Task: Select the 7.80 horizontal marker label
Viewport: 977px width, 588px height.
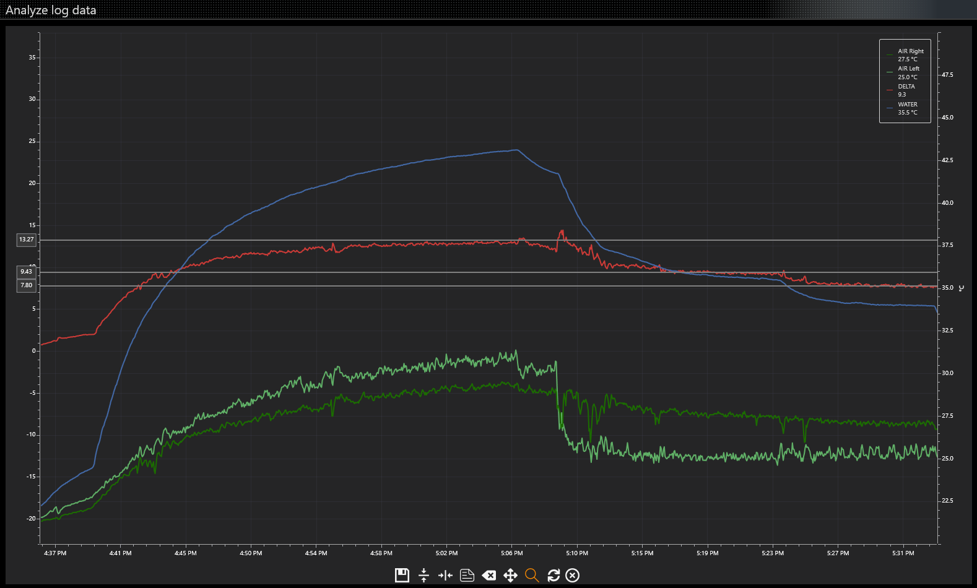Action: tap(26, 285)
